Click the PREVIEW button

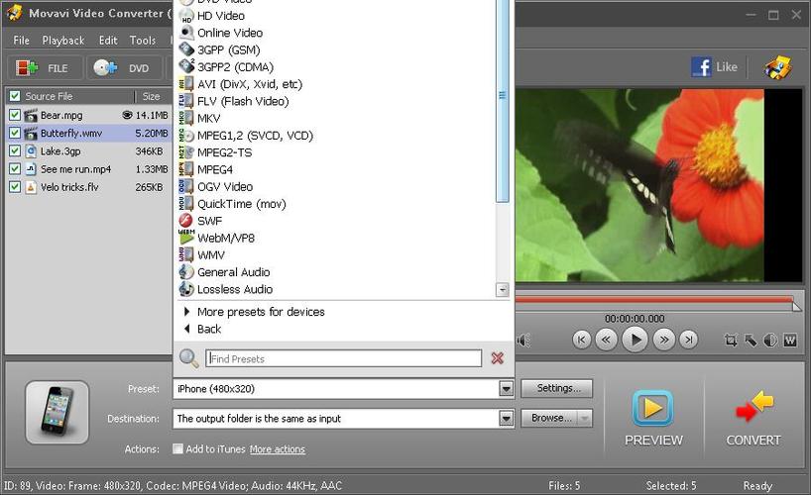coord(653,419)
